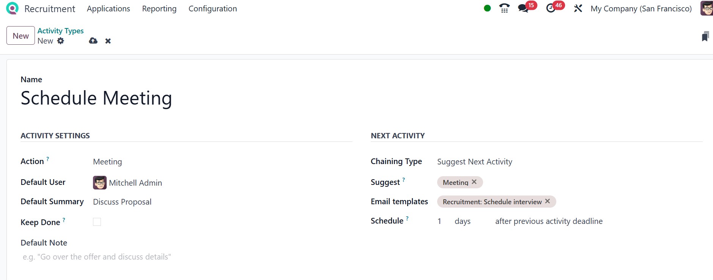Click the New button
This screenshot has width=713, height=280.
20,36
